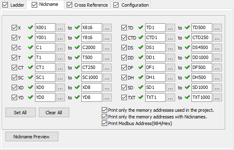Click the Set All button
Viewport: 234px width, 150px height.
pos(20,113)
